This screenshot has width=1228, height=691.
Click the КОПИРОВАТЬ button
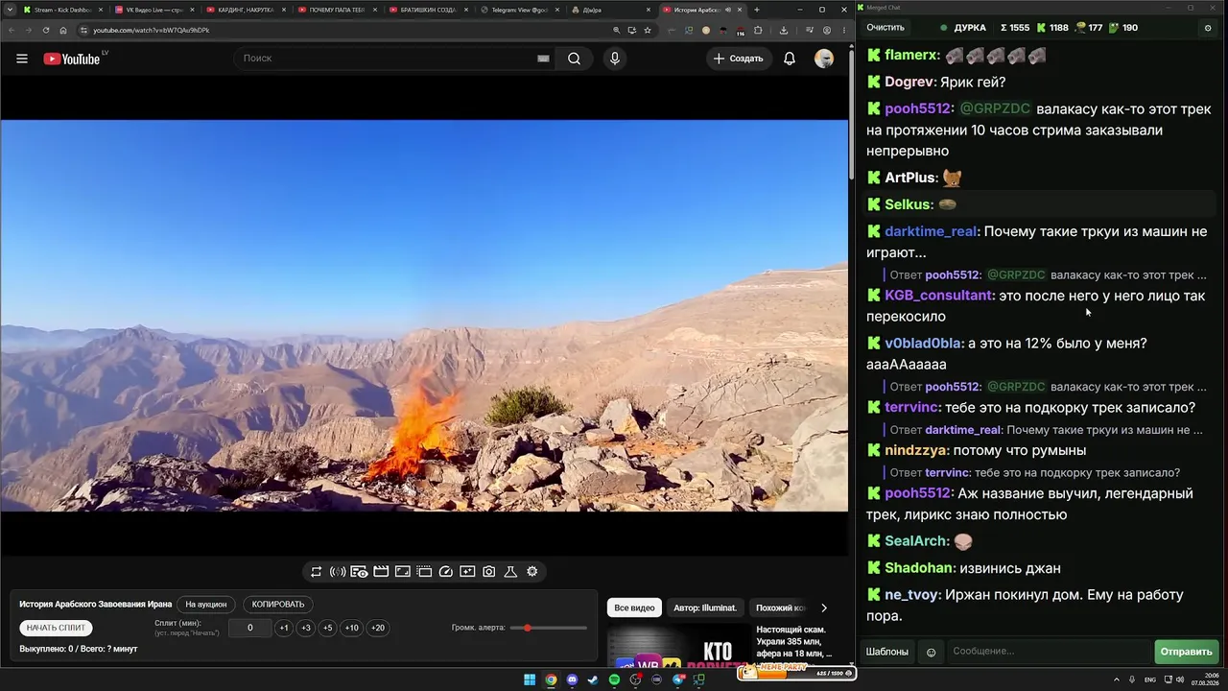point(278,605)
